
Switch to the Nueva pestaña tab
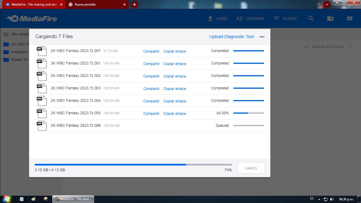pyautogui.click(x=97, y=4)
